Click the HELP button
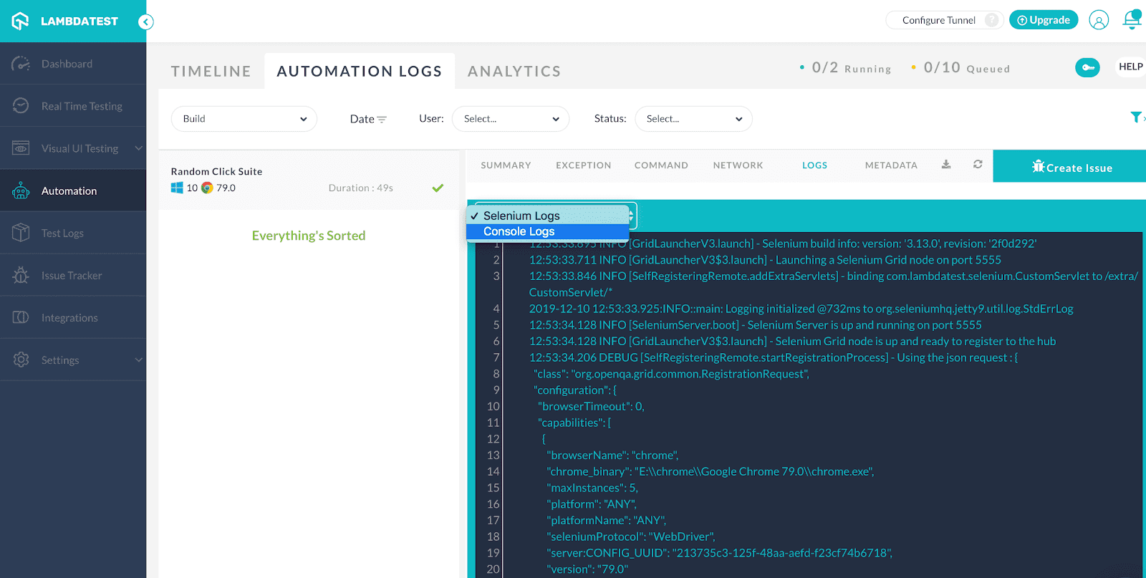 pos(1131,67)
